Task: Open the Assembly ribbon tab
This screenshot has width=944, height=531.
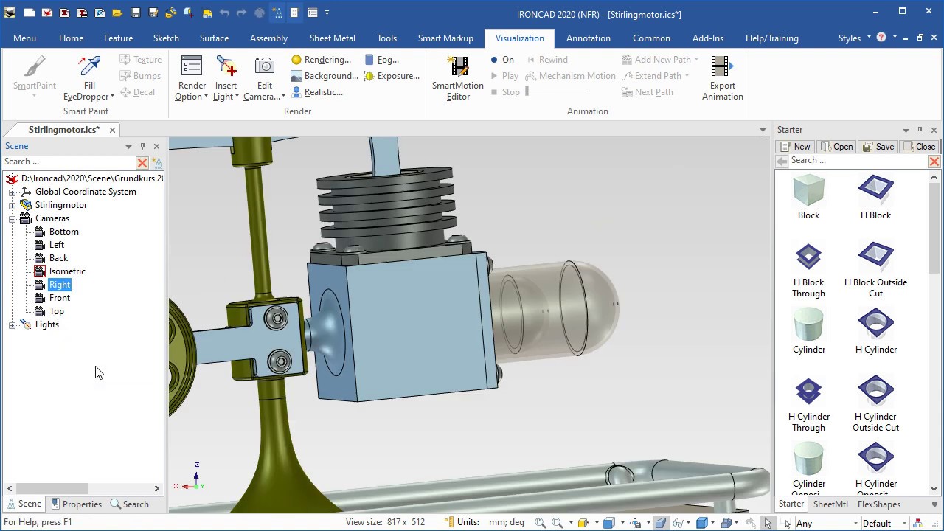Action: [x=268, y=38]
